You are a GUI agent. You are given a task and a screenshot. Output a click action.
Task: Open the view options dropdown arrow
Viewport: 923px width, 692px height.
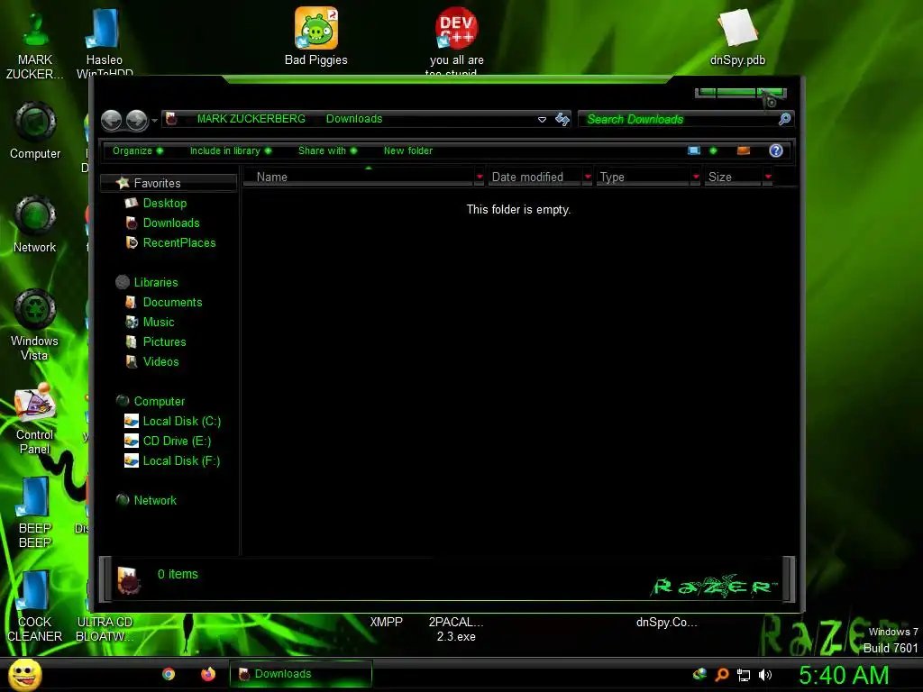pyautogui.click(x=714, y=150)
